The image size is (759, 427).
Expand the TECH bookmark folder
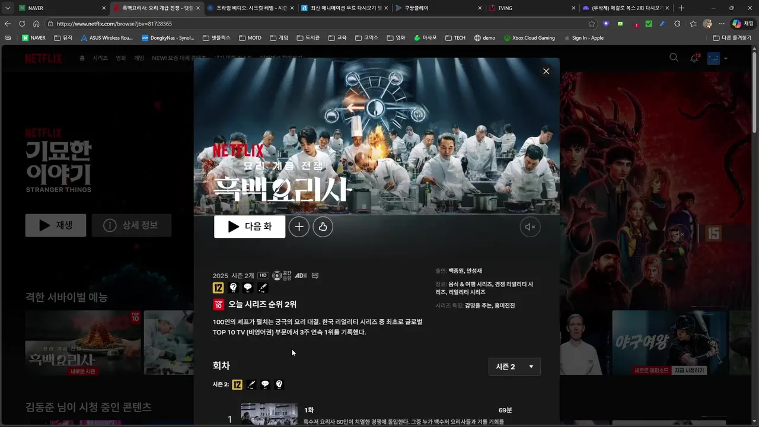pos(455,38)
